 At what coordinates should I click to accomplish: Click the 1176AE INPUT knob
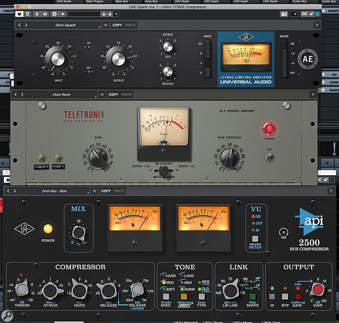click(x=58, y=59)
